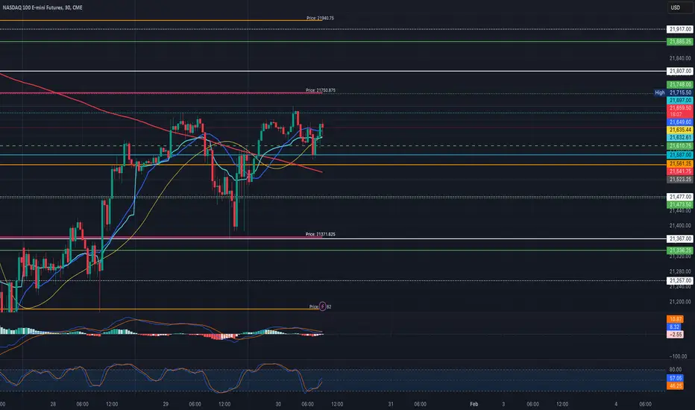Click the orange 21,561.25 price label

(x=680, y=163)
